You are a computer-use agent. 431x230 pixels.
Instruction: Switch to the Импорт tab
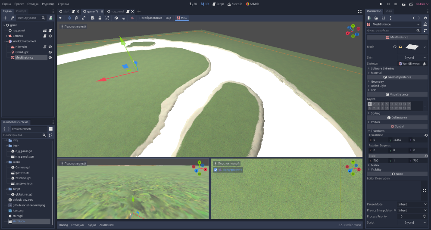coord(21,11)
